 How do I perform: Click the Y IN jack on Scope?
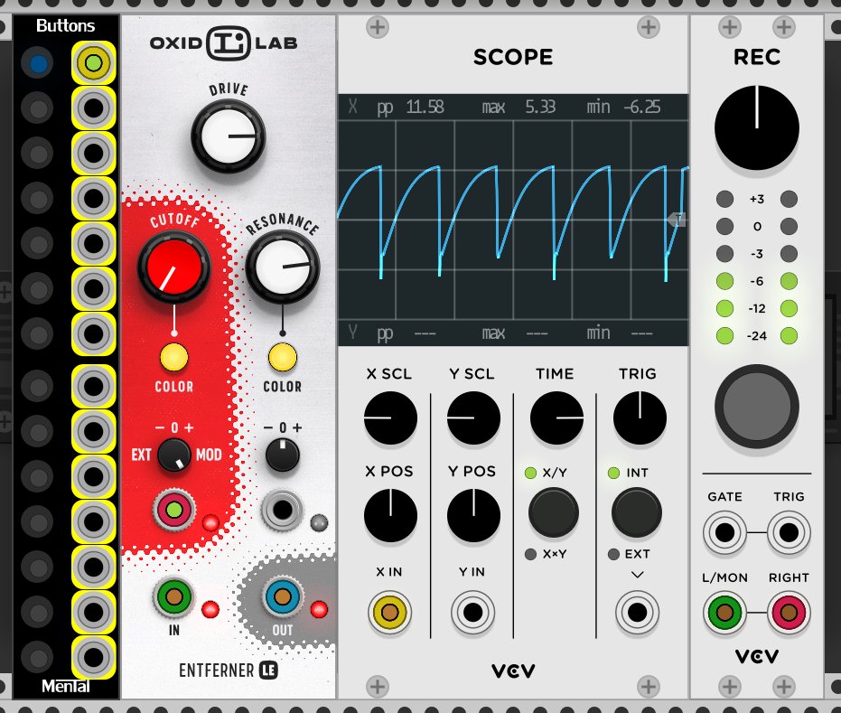[x=473, y=612]
